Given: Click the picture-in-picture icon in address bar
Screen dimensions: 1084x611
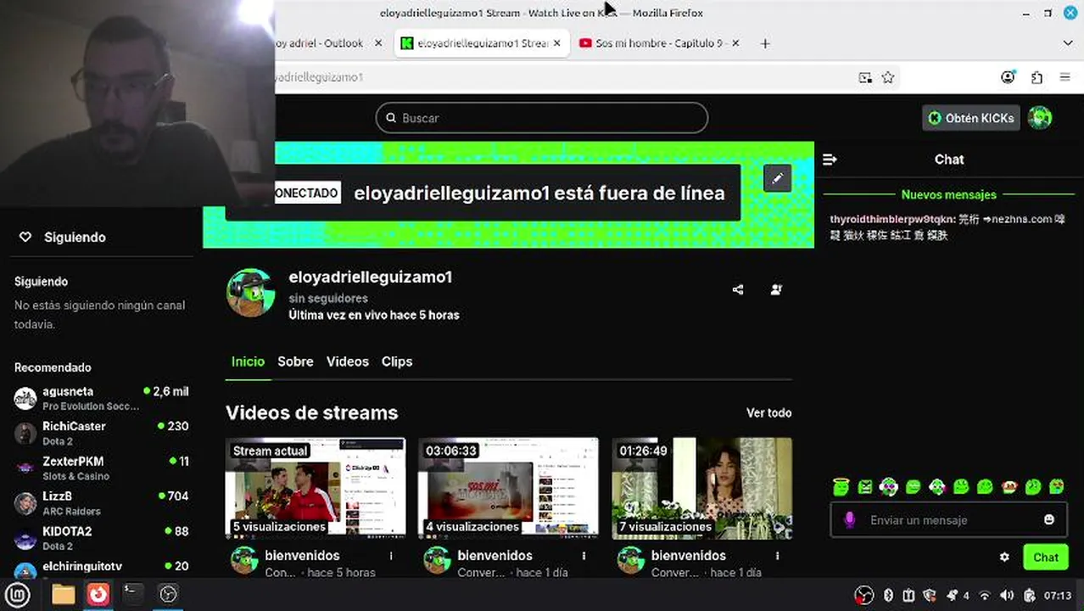Looking at the screenshot, I should pos(865,77).
